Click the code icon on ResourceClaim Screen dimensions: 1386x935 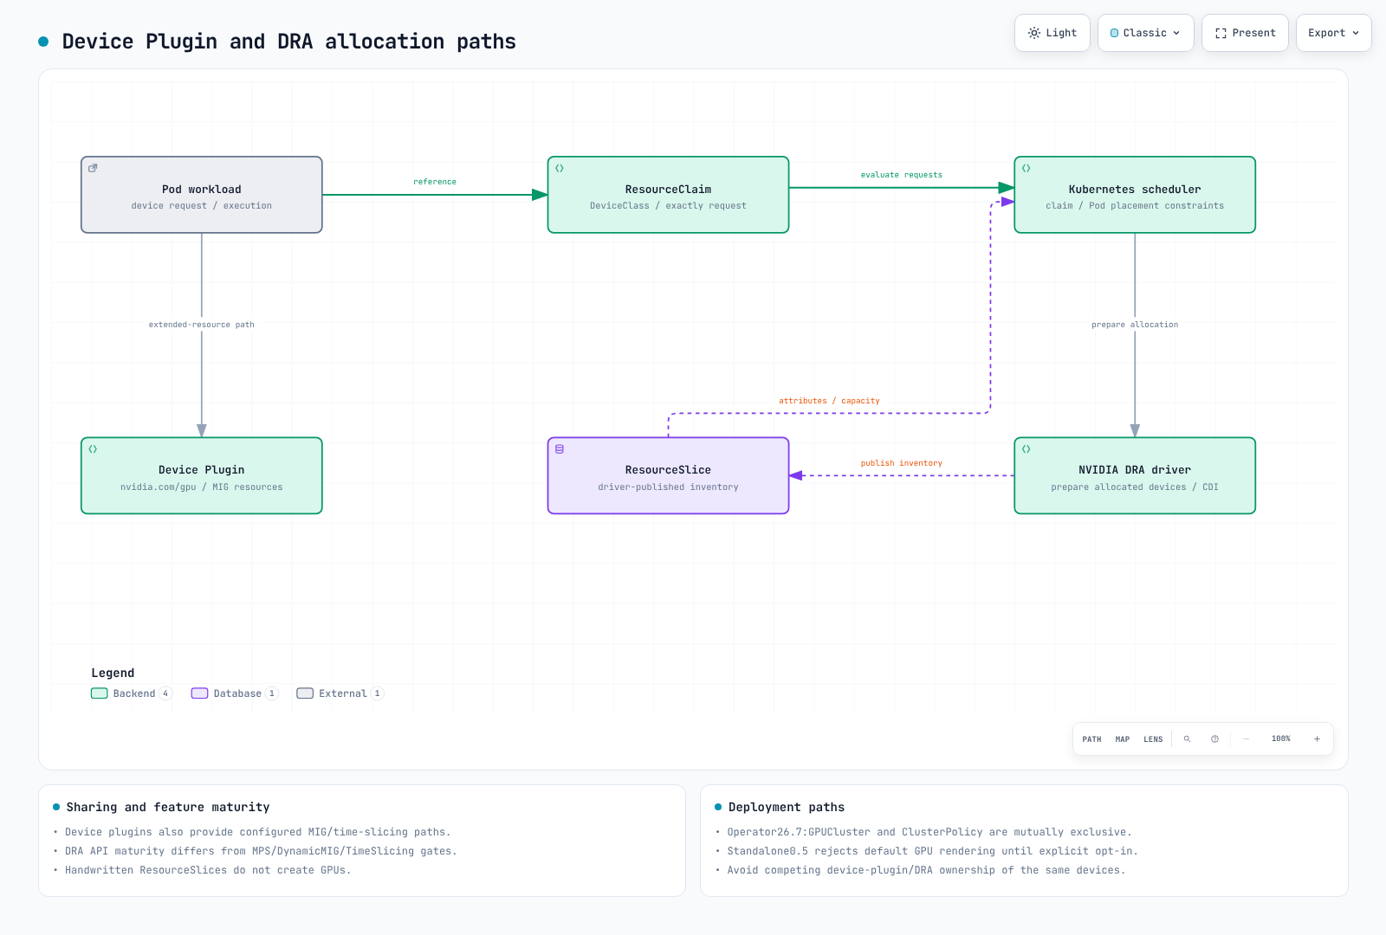560,168
